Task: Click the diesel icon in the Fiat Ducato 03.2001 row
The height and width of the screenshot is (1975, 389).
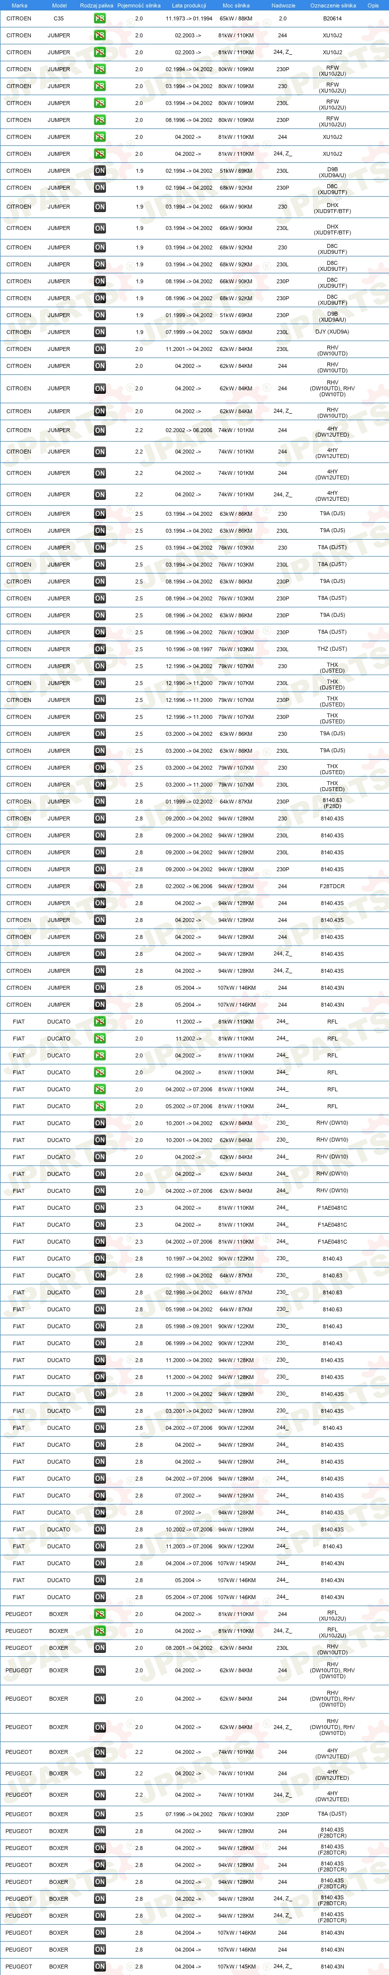Action: coord(99,1411)
